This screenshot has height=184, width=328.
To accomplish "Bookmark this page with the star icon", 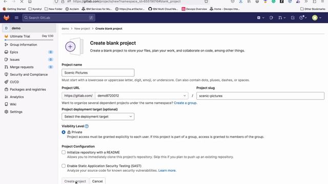I will click(206, 2).
